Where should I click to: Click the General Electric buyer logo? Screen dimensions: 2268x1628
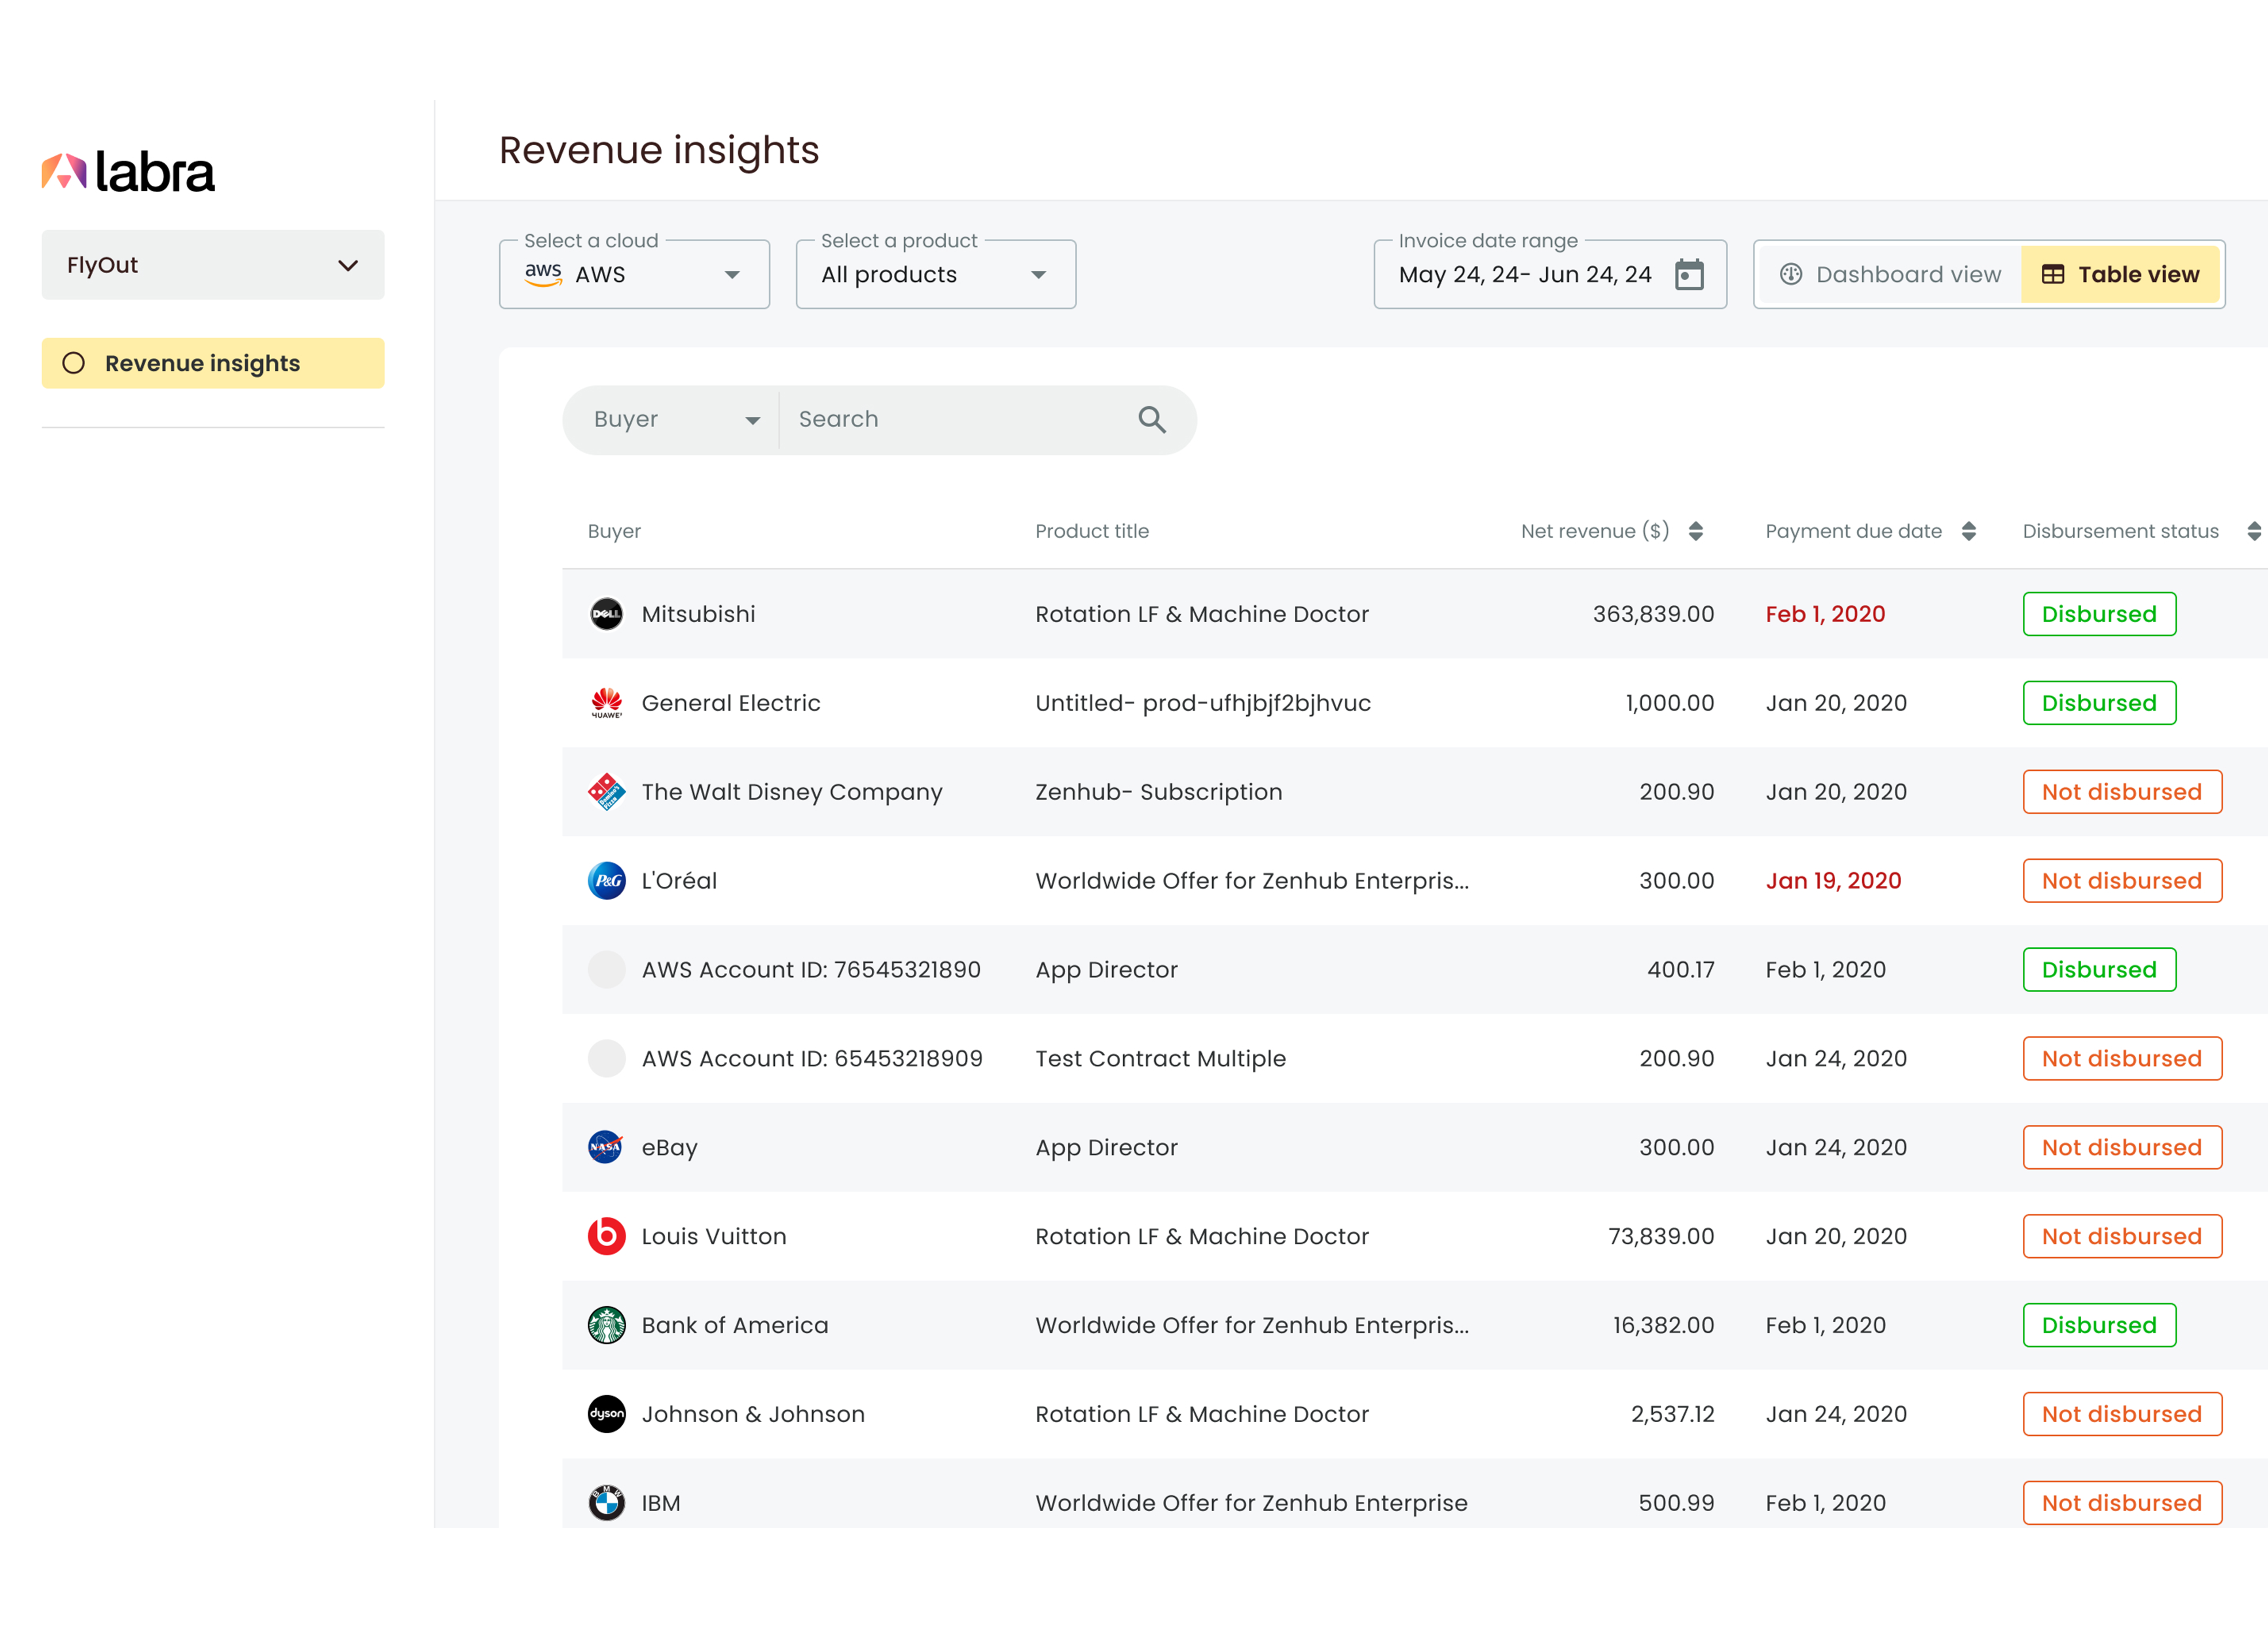coord(606,703)
